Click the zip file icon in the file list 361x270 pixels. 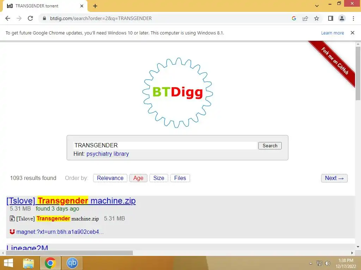click(x=12, y=218)
